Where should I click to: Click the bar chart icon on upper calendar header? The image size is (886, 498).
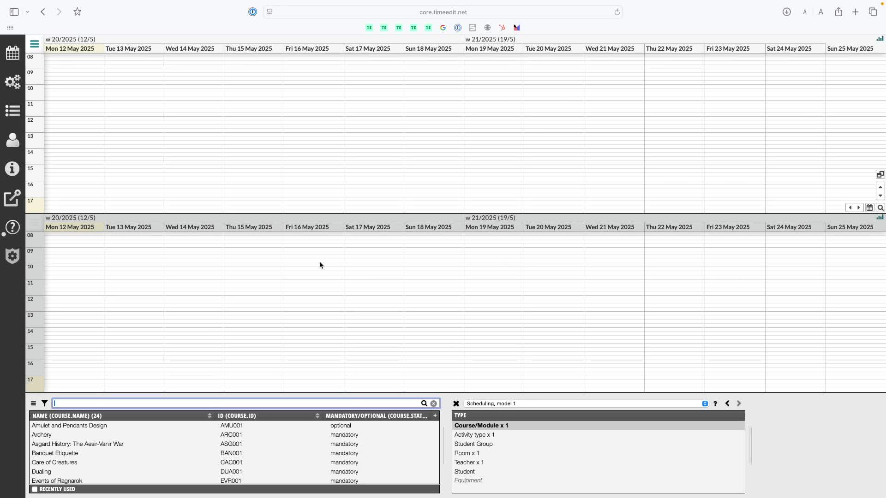click(880, 39)
